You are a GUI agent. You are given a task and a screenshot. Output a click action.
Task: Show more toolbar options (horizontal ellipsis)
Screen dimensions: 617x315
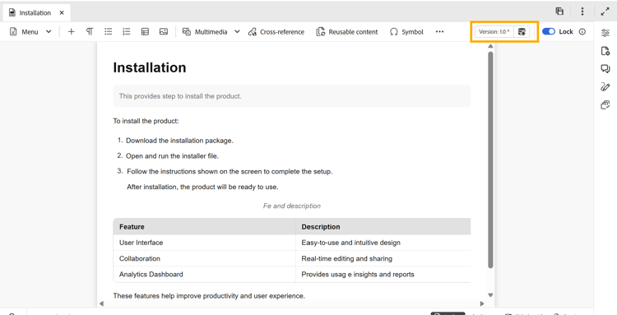point(439,32)
